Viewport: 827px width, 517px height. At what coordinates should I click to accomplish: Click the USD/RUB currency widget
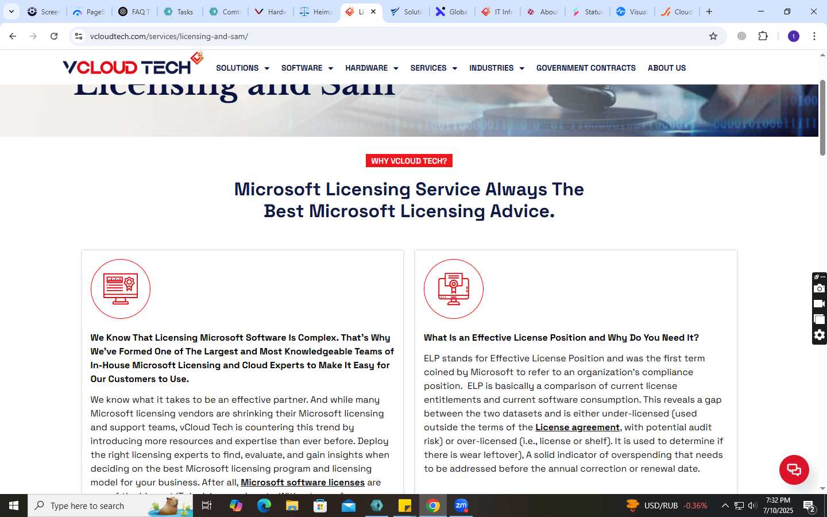point(667,506)
